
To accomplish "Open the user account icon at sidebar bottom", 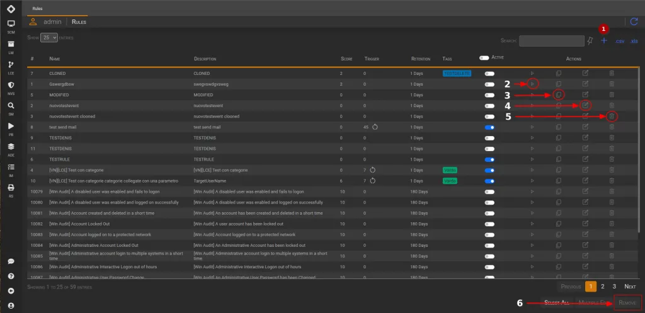I will [x=11, y=305].
